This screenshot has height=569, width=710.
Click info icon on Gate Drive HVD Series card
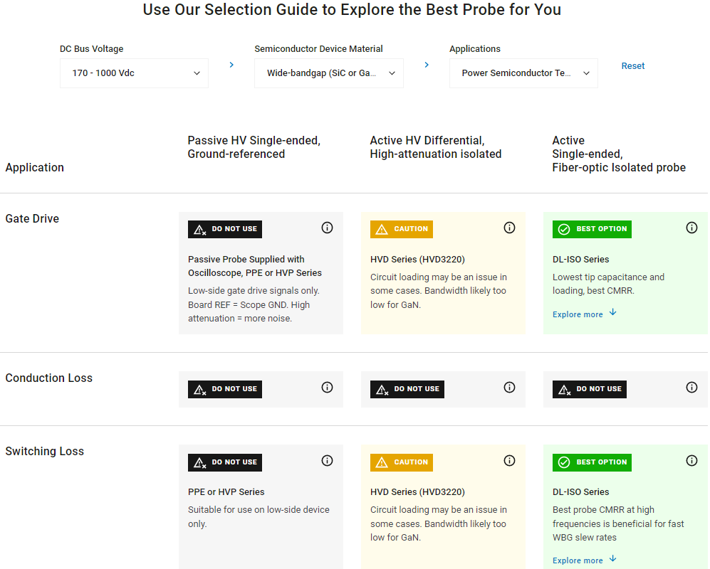(509, 228)
